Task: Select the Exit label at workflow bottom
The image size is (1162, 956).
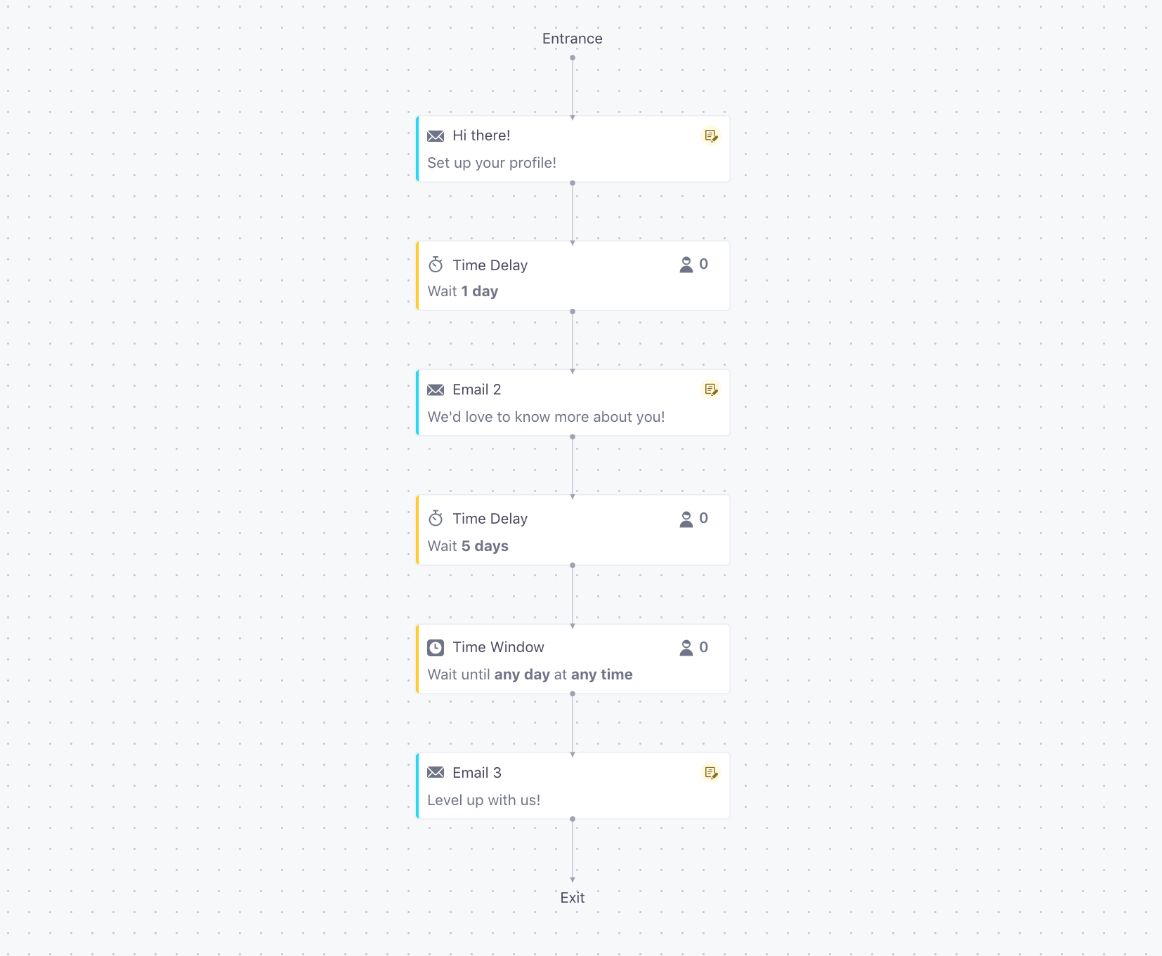Action: [573, 898]
